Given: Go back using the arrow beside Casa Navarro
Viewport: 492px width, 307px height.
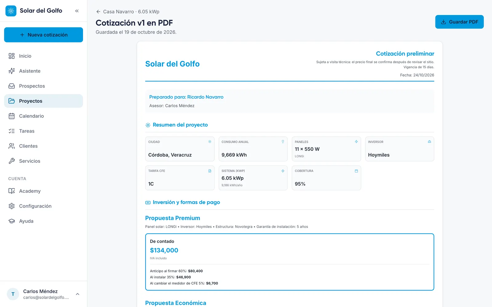Looking at the screenshot, I should click(98, 12).
